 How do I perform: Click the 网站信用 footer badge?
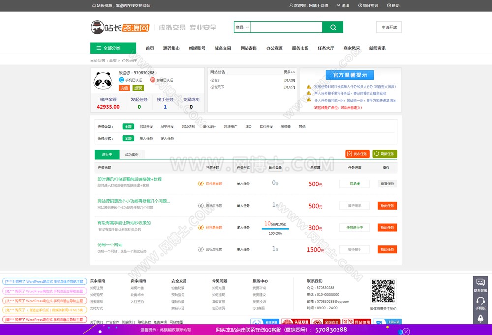(357, 322)
